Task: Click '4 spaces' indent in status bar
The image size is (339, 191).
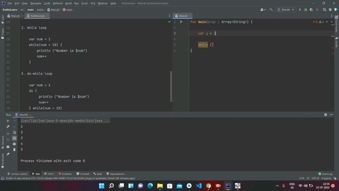Action: click(x=326, y=178)
